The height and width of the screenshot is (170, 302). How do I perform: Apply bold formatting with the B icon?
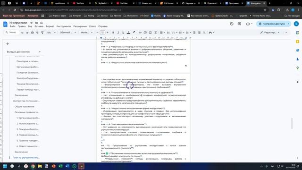click(113, 33)
